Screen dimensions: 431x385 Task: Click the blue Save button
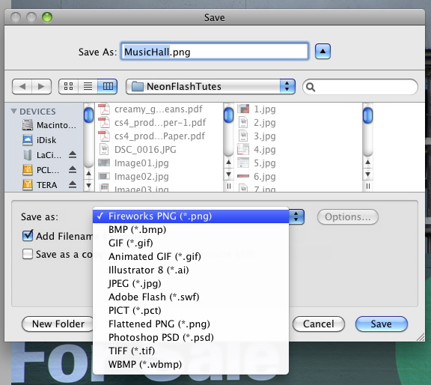[x=382, y=324]
